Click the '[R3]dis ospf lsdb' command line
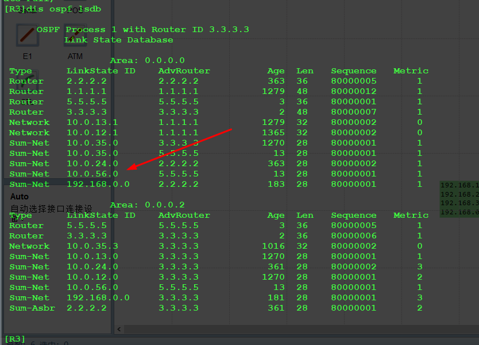 coord(53,9)
